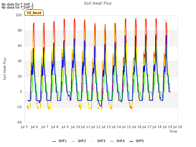Screen dimensions: 196x147
Task: Click the Jul 10 x-axis tick label
Action: tap(76, 127)
